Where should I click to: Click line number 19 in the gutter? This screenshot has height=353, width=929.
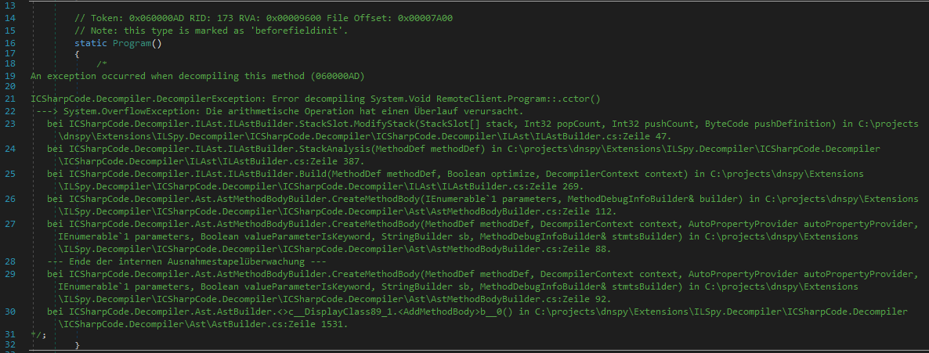tap(10, 76)
